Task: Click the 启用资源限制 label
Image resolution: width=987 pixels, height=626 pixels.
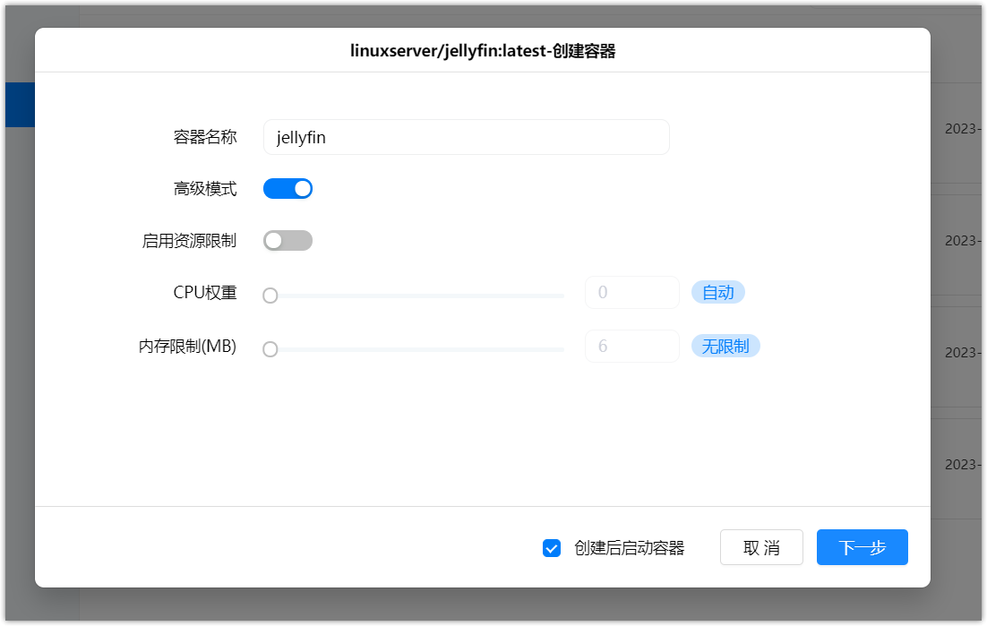Action: tap(190, 240)
